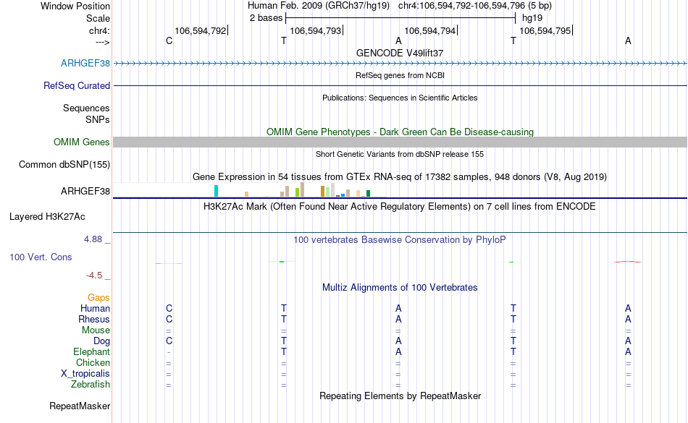Click Short Genetic Variants from dbSNP title

pos(400,154)
